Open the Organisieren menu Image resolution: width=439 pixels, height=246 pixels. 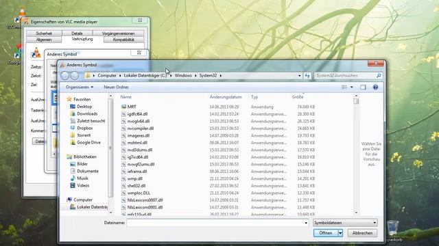pyautogui.click(x=80, y=87)
